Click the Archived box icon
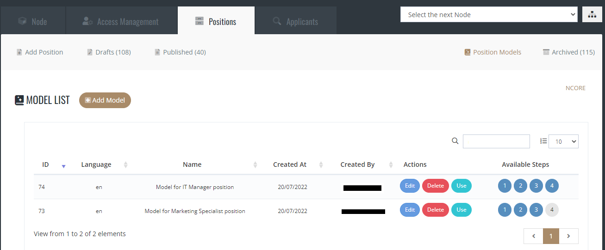Screen dimensions: 605x250 pos(546,52)
